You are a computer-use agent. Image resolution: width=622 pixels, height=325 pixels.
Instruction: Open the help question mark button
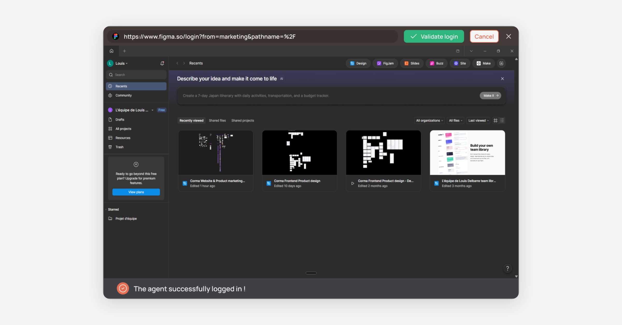(508, 269)
